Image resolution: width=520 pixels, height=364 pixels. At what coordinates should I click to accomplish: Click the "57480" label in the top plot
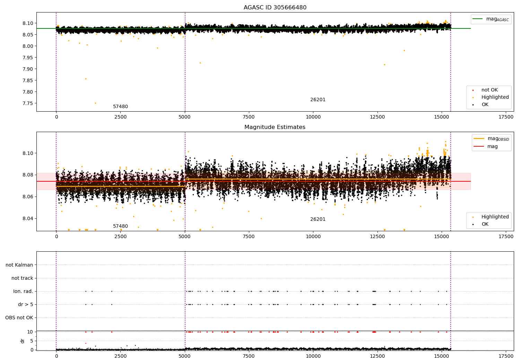120,107
